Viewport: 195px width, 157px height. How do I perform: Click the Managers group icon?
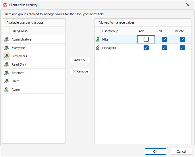(98, 48)
